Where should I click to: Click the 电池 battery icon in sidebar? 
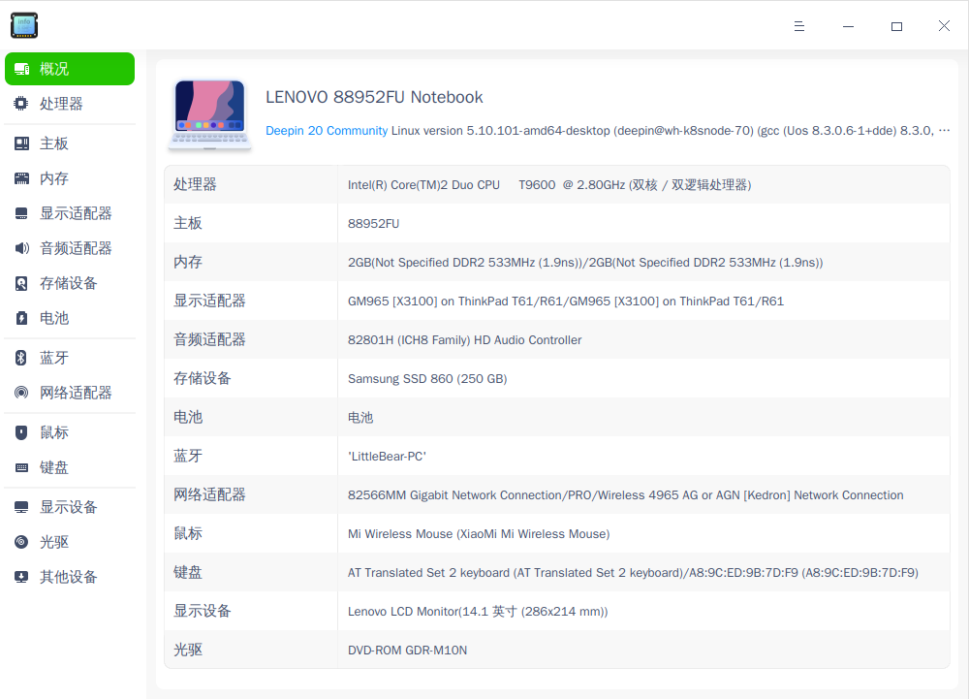[x=21, y=318]
